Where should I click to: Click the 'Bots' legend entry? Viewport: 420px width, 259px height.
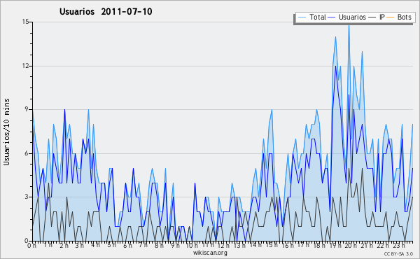(x=404, y=17)
